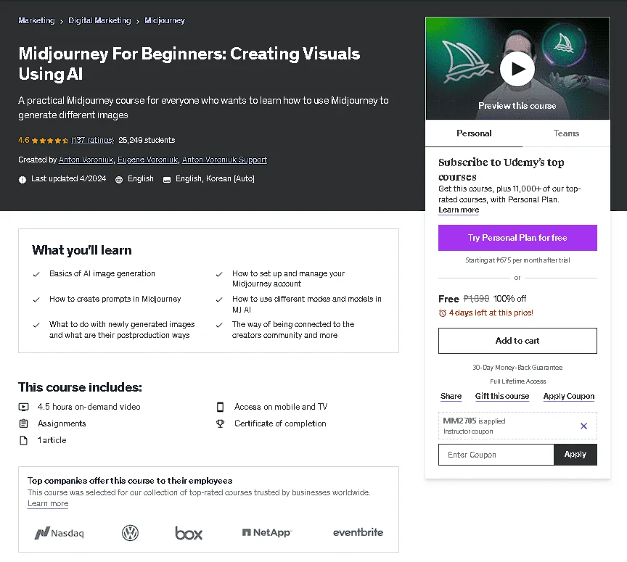Play the course preview video
627x562 pixels.
[x=517, y=69]
